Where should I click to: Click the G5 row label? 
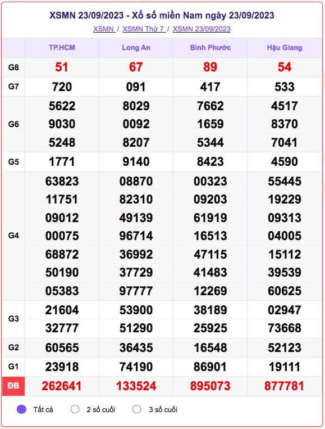coord(13,162)
